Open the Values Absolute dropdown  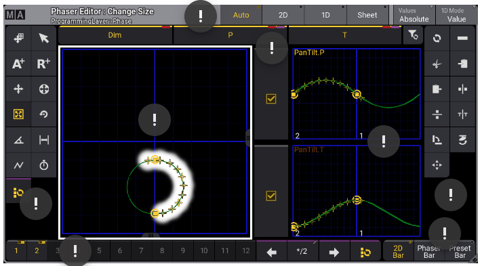point(414,15)
